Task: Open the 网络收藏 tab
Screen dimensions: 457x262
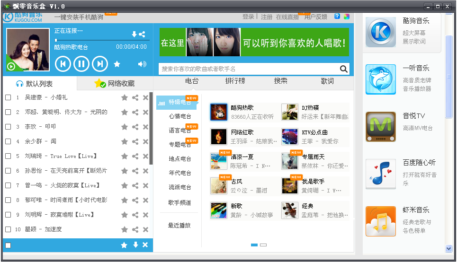Action: [x=115, y=84]
